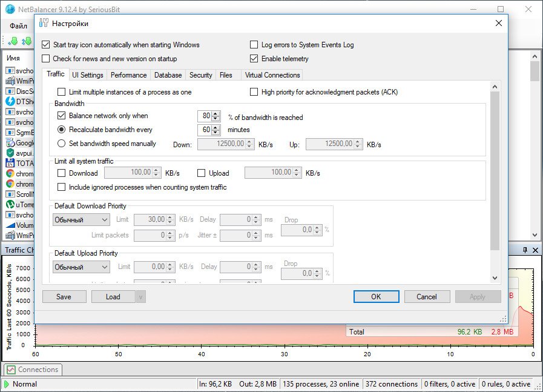This screenshot has width=543, height=392.
Task: Select the first chrom process icon
Action: [x=10, y=173]
